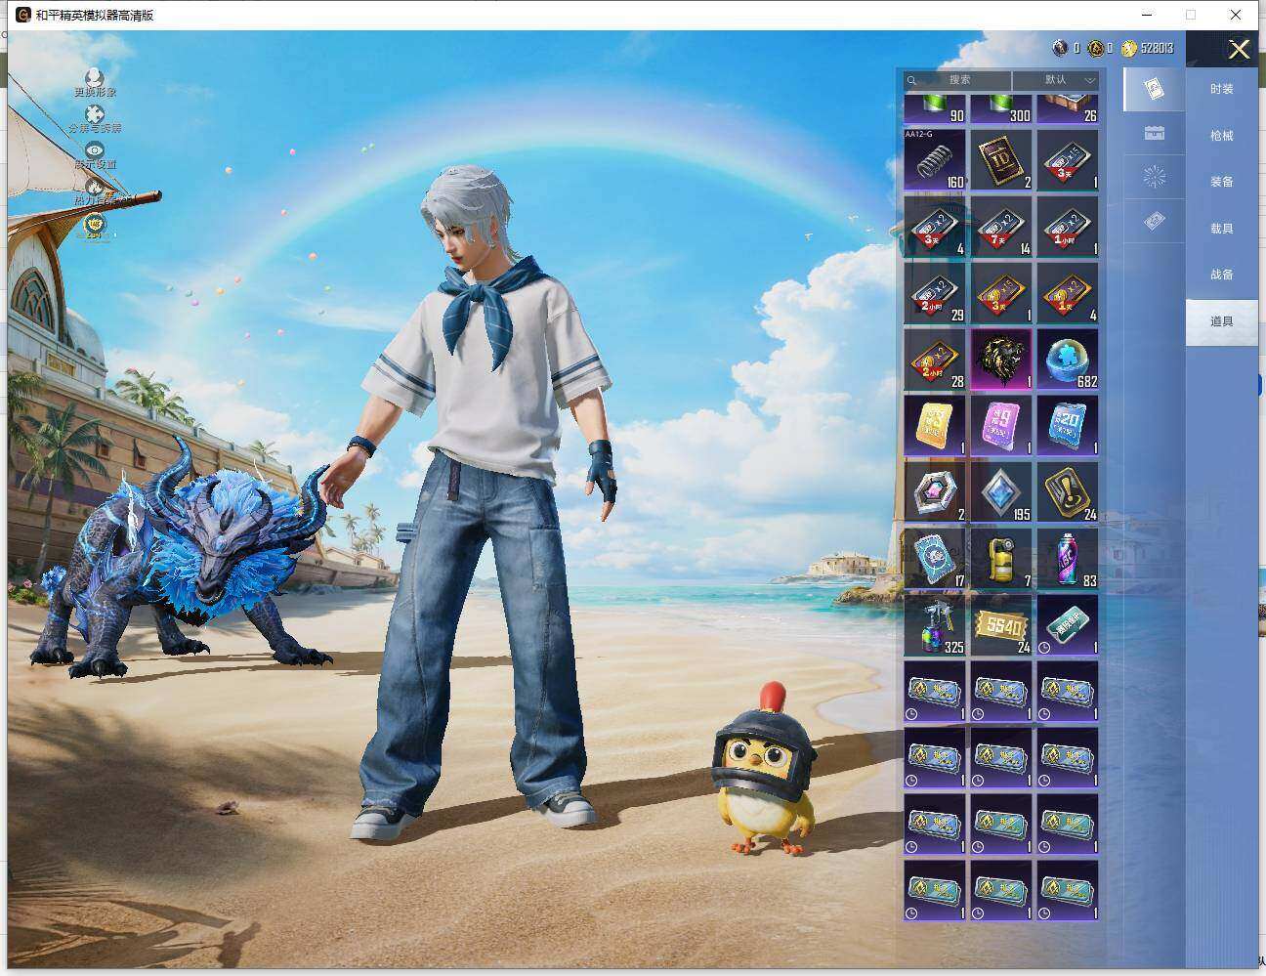1266x976 pixels.
Task: Select the firework sub-category icon tab
Action: coord(1154,177)
